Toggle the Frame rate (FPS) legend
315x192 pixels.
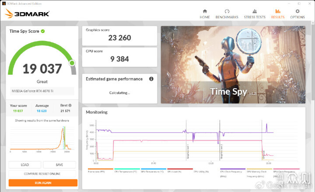click(x=101, y=171)
